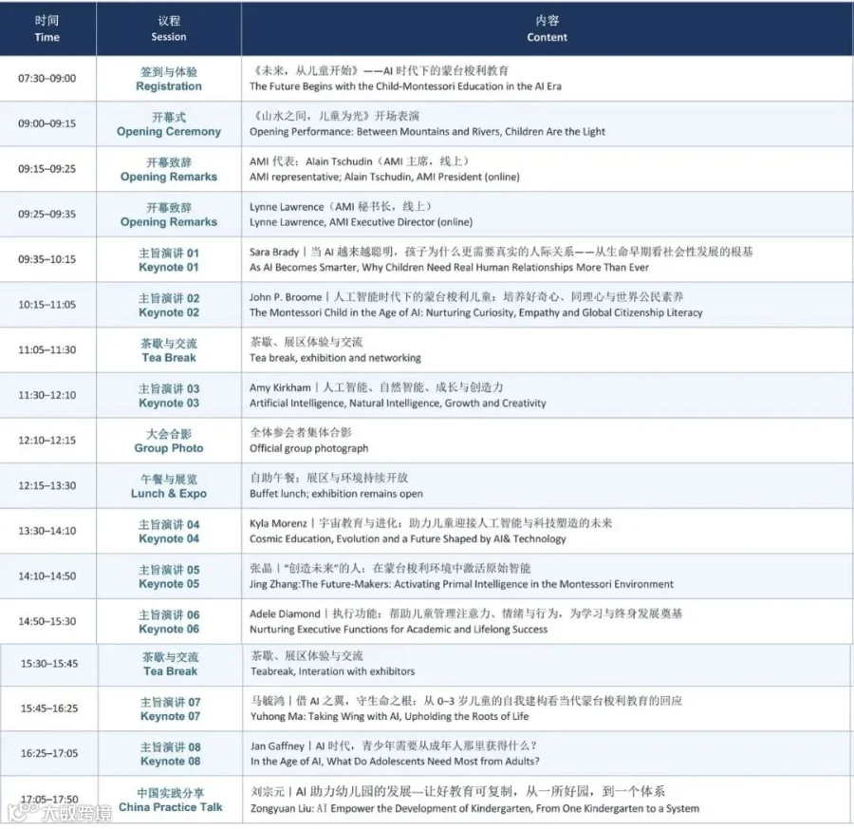Image resolution: width=854 pixels, height=829 pixels.
Task: Click the 09:15–09:25 time cell
Action: 47,169
